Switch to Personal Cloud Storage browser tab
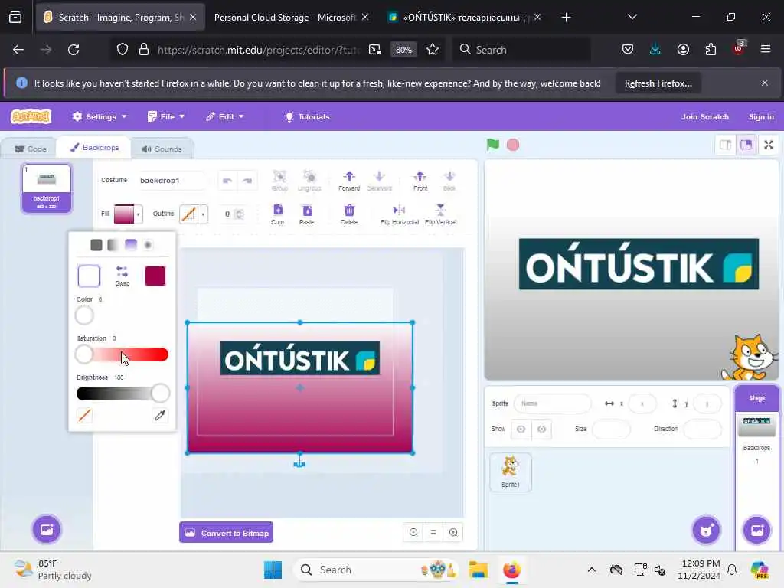 pos(285,18)
